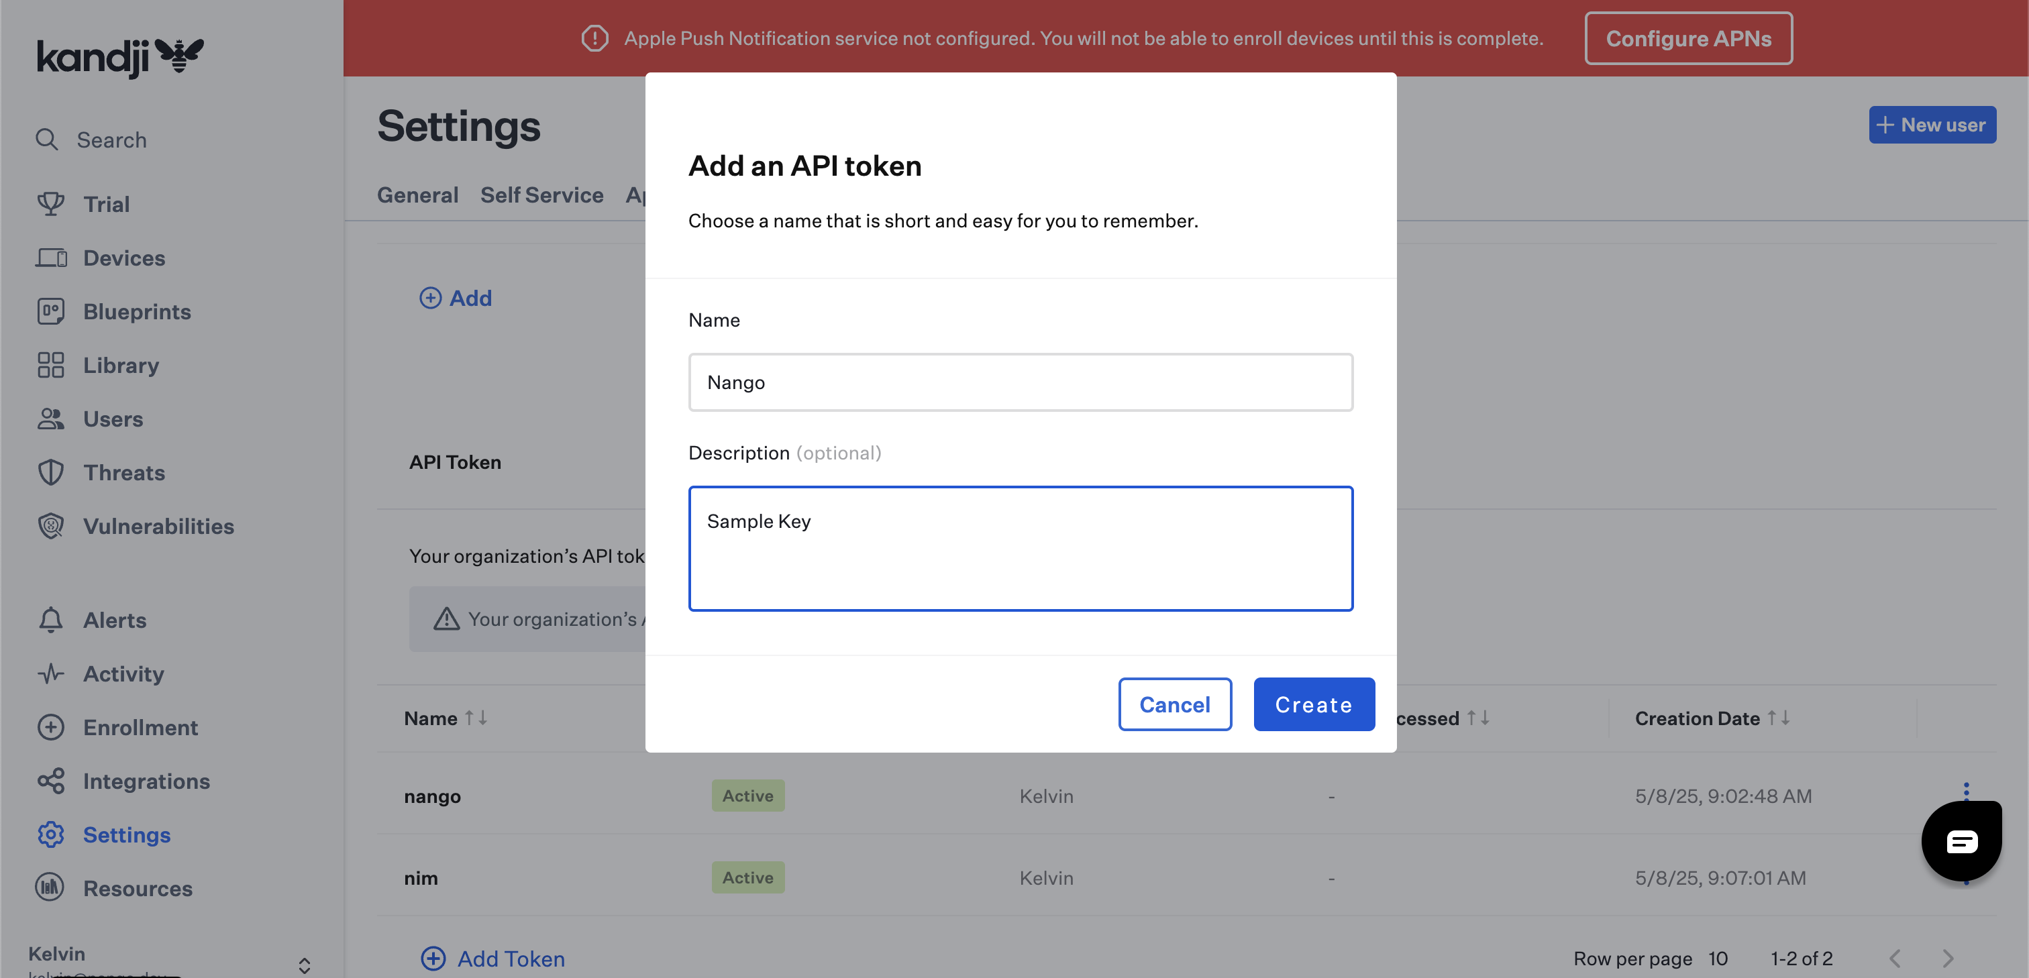The height and width of the screenshot is (978, 2029).
Task: Click the token Name input field
Action: 1020,382
